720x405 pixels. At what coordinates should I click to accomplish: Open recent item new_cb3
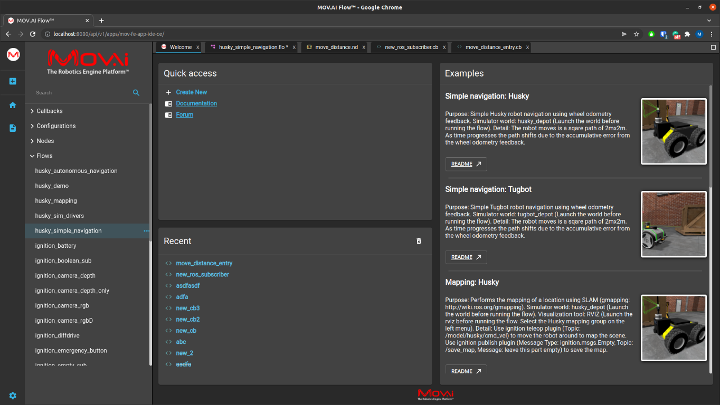188,308
